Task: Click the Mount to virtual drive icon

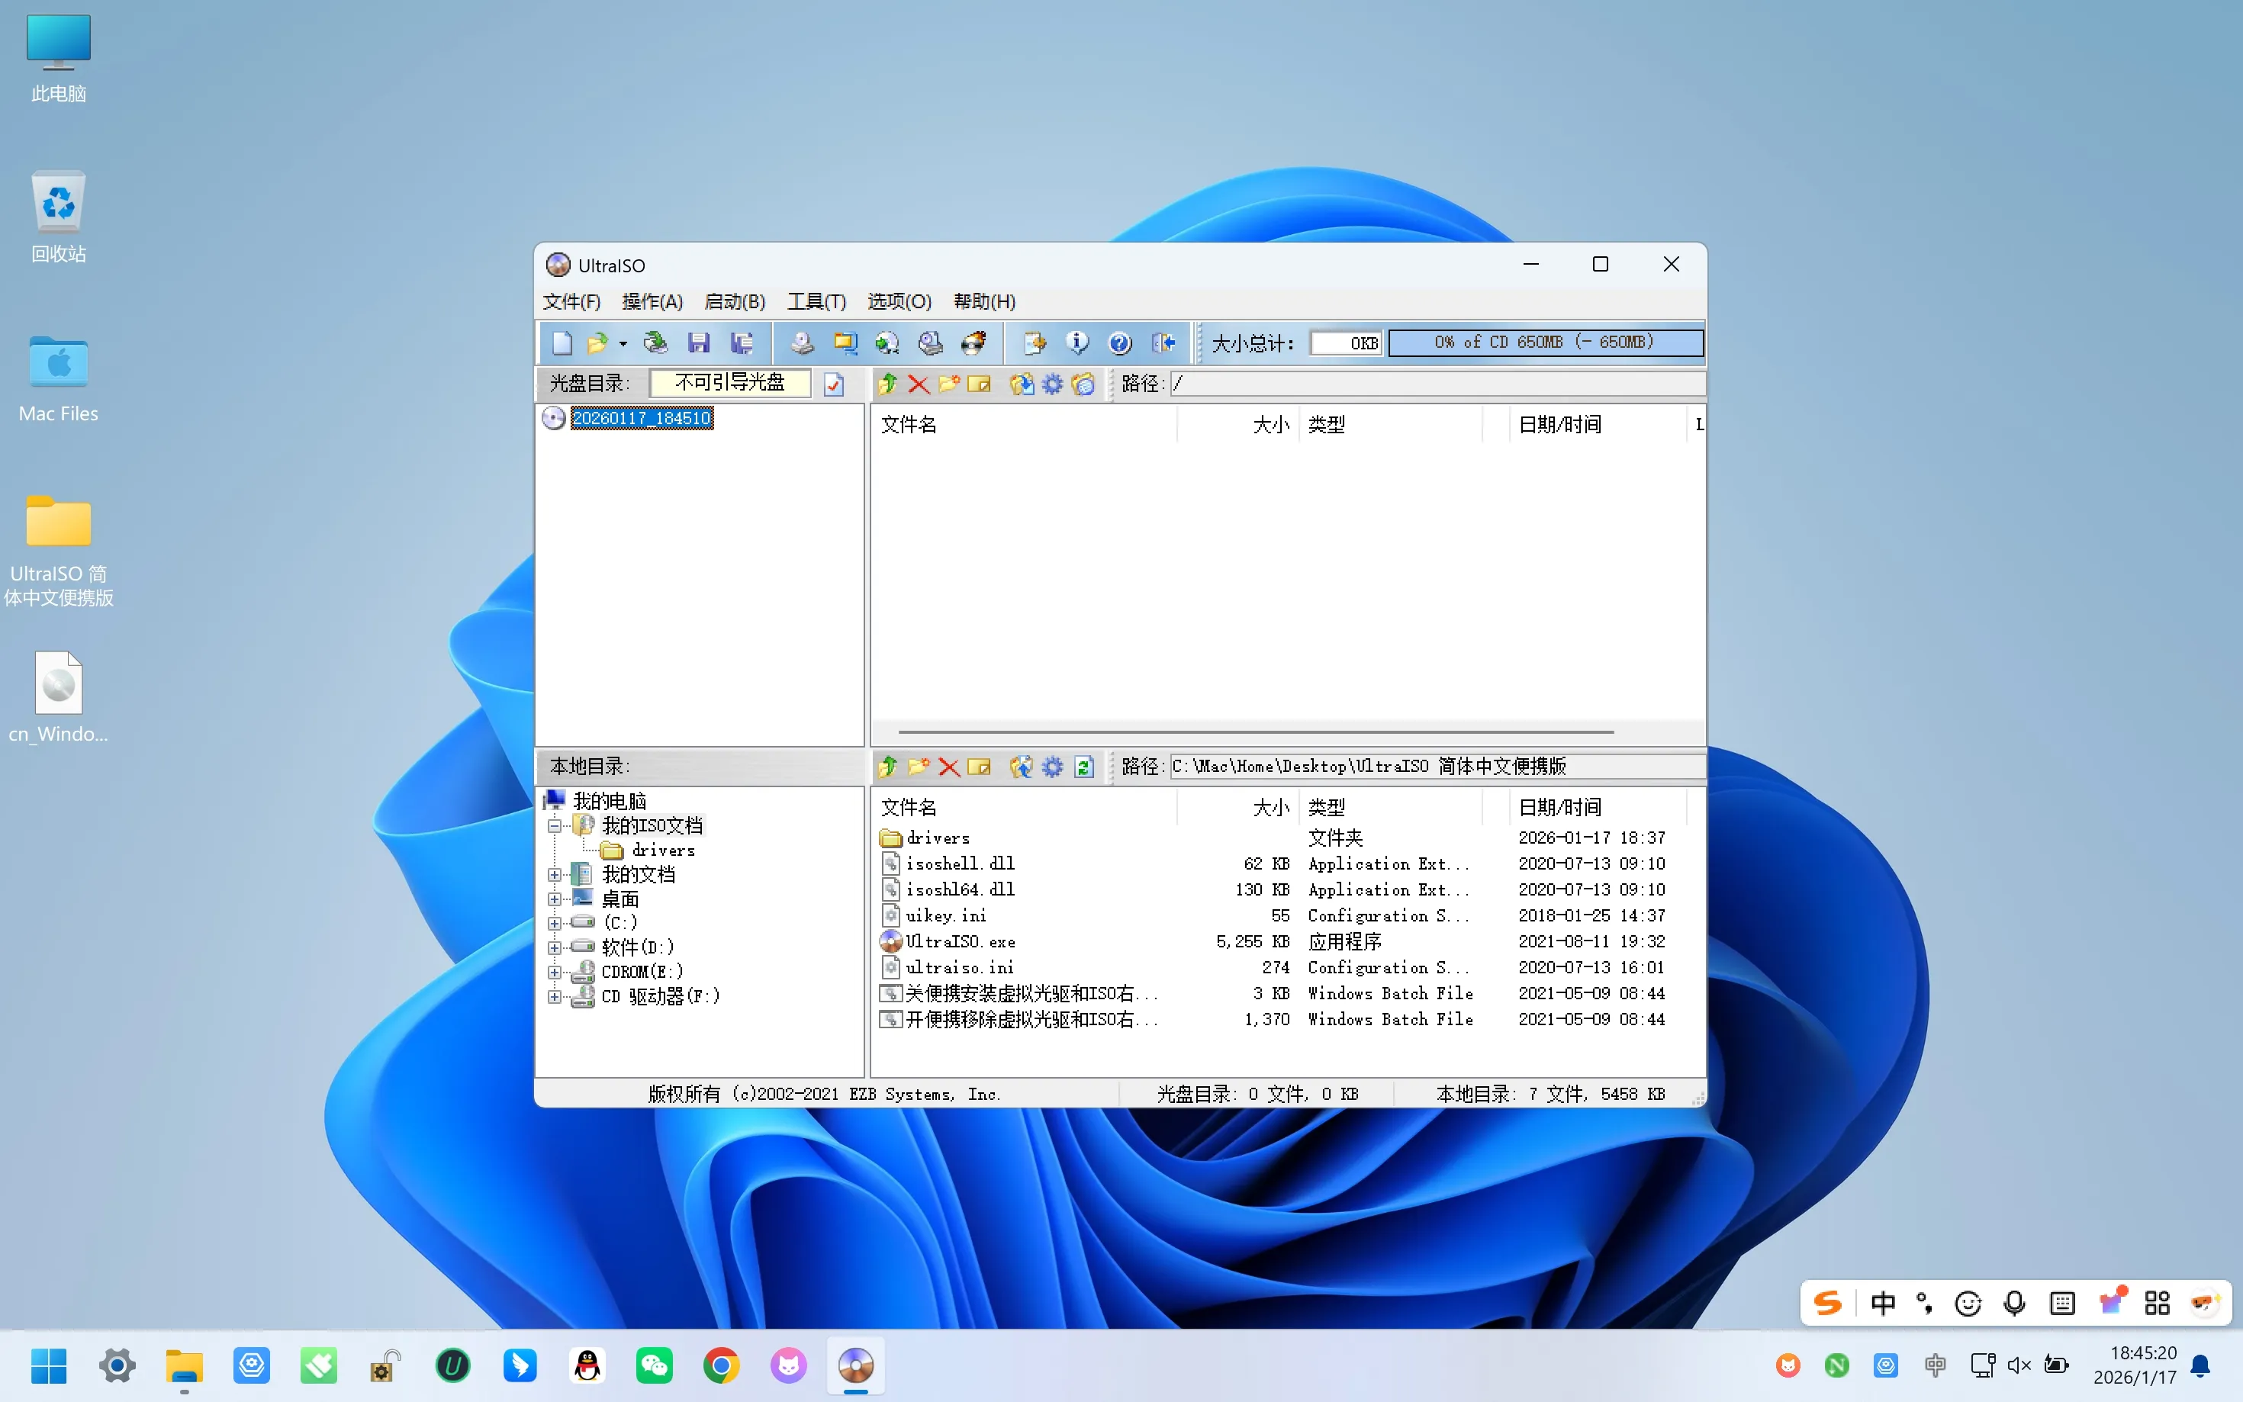Action: 930,343
